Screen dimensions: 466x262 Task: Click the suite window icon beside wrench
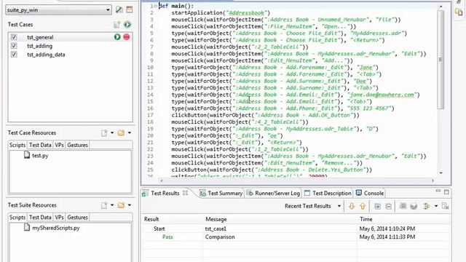130,9
